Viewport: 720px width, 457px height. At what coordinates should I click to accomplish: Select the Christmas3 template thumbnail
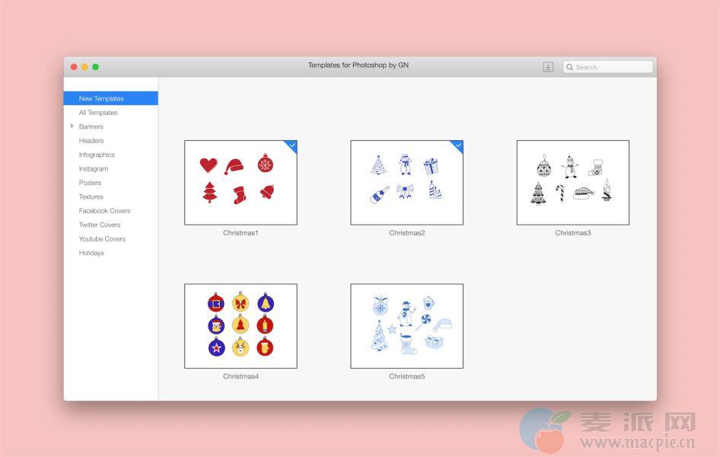point(572,183)
